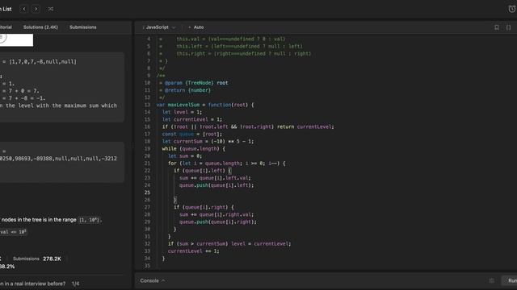Click 'queue.push(queue[i].left);' line
Image resolution: width=517 pixels, height=290 pixels.
point(216,185)
